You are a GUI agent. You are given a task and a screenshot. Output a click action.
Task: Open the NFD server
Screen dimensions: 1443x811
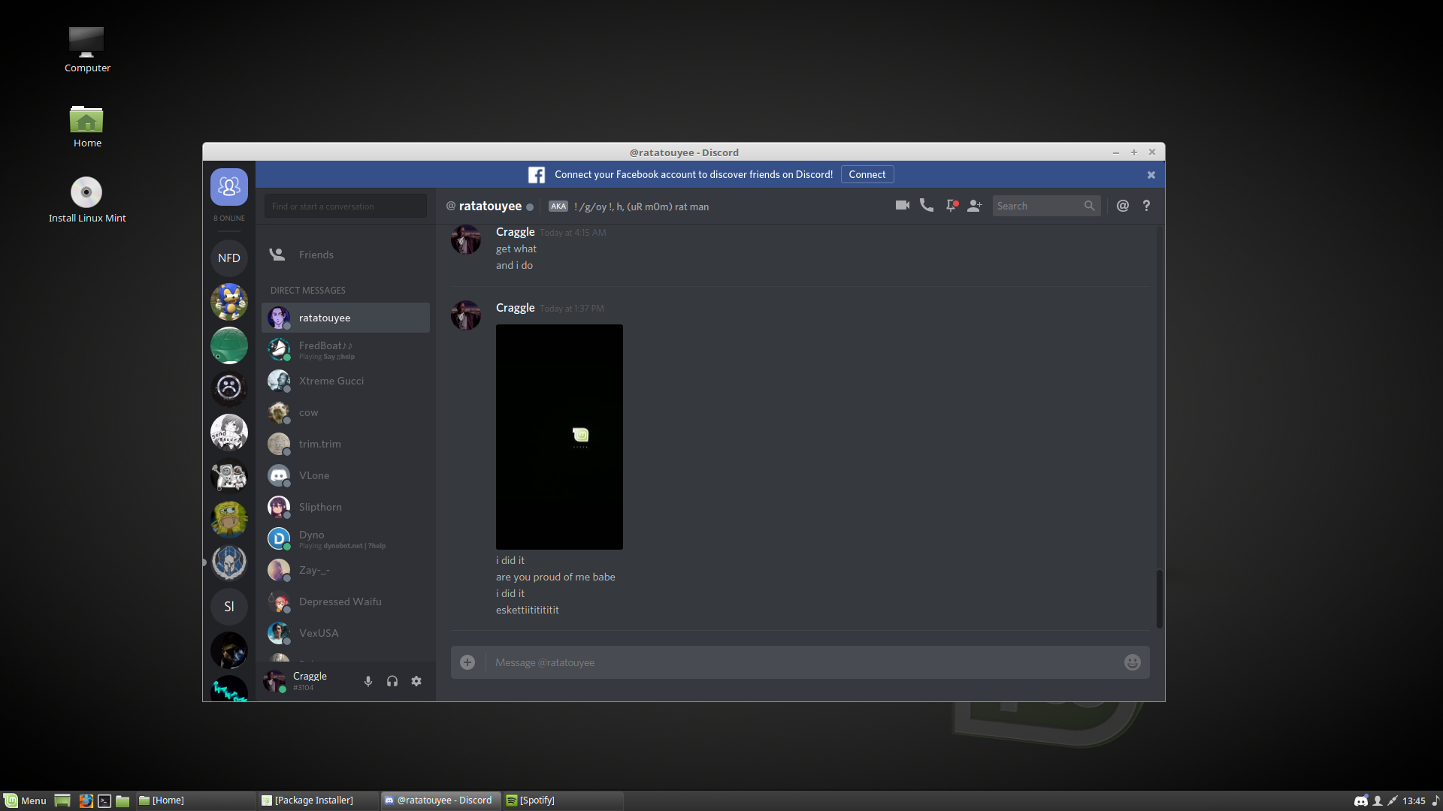[229, 258]
